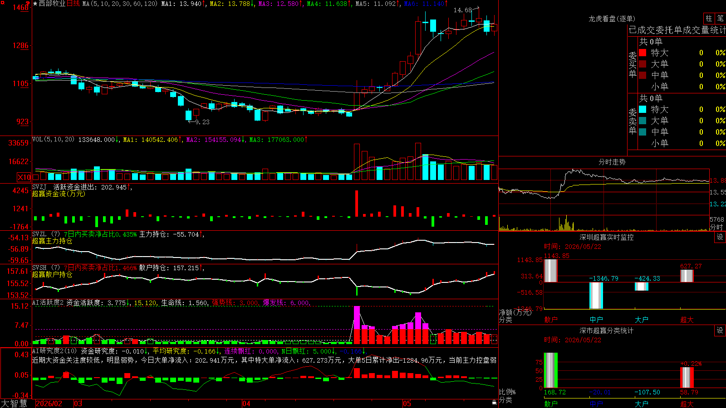Click the red question-mark icon at top left
This screenshot has height=408, width=726.
coord(28,4)
